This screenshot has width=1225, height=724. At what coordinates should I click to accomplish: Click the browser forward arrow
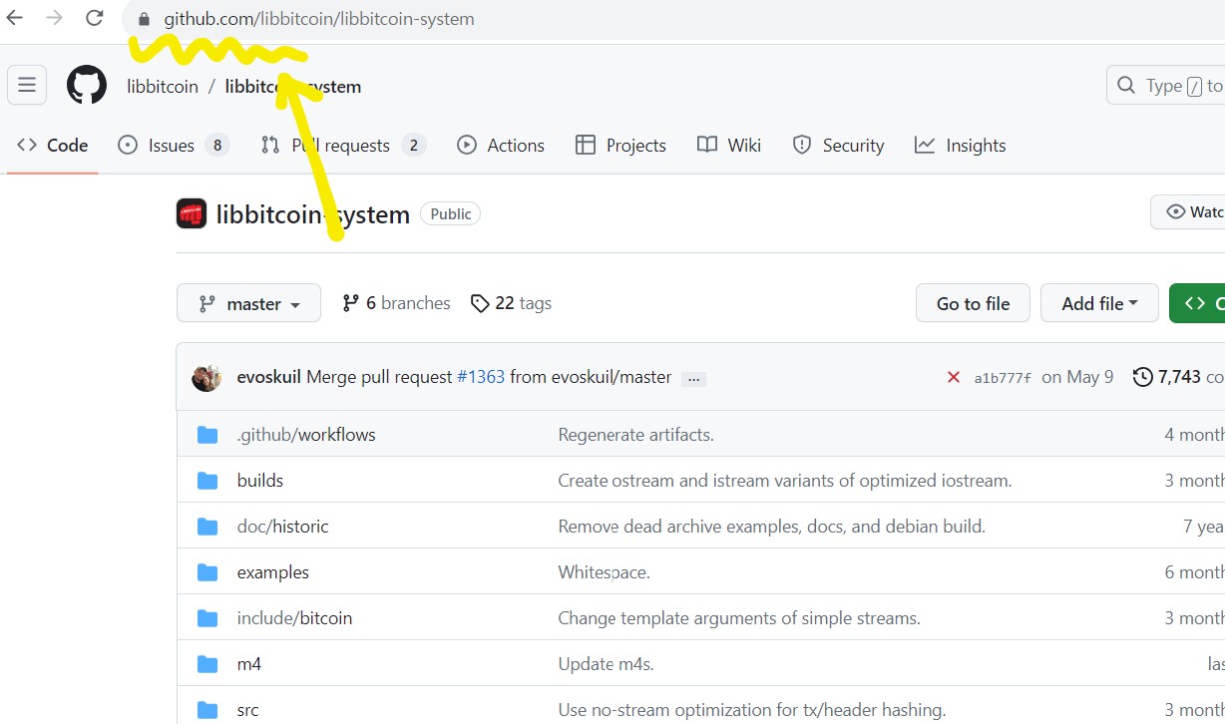pos(55,18)
